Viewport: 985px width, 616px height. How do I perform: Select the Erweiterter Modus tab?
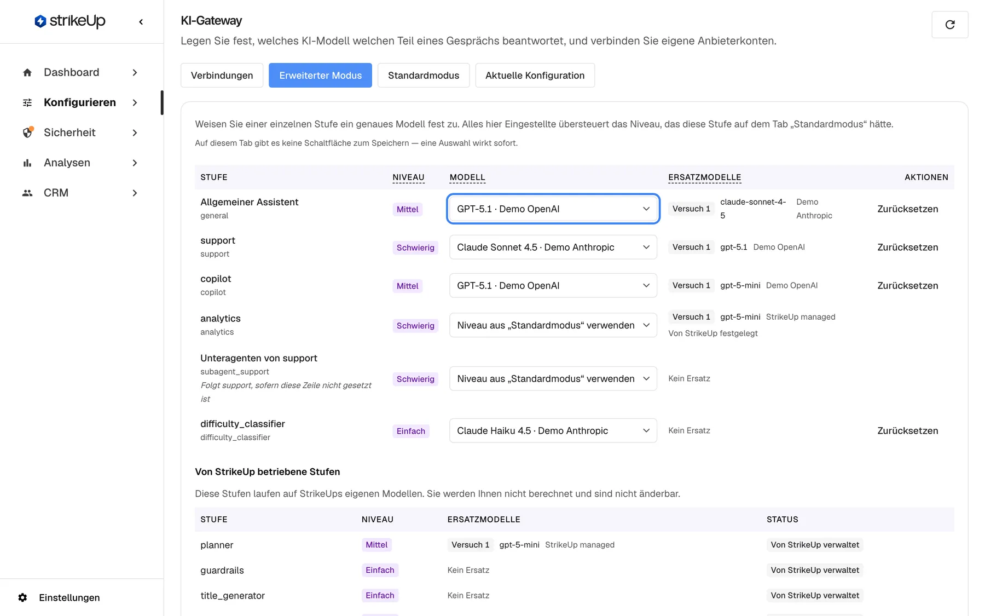[x=320, y=75]
